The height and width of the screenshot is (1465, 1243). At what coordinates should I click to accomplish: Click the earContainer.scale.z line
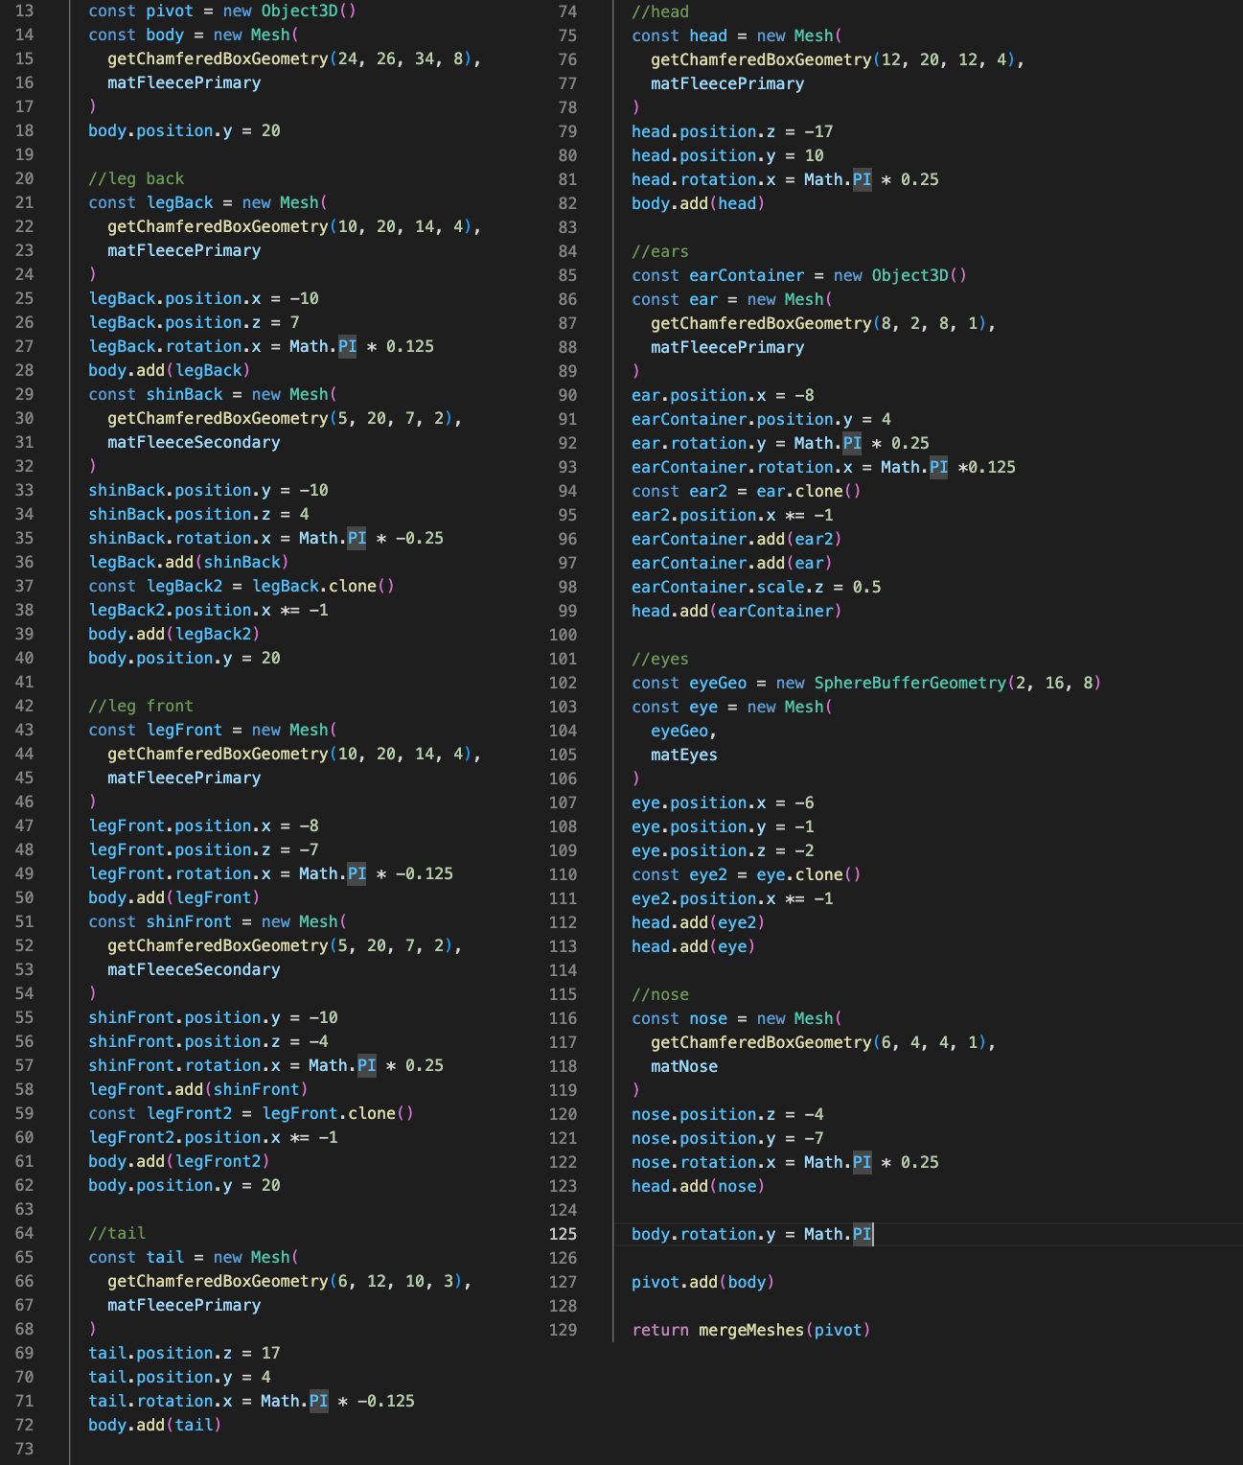(756, 587)
